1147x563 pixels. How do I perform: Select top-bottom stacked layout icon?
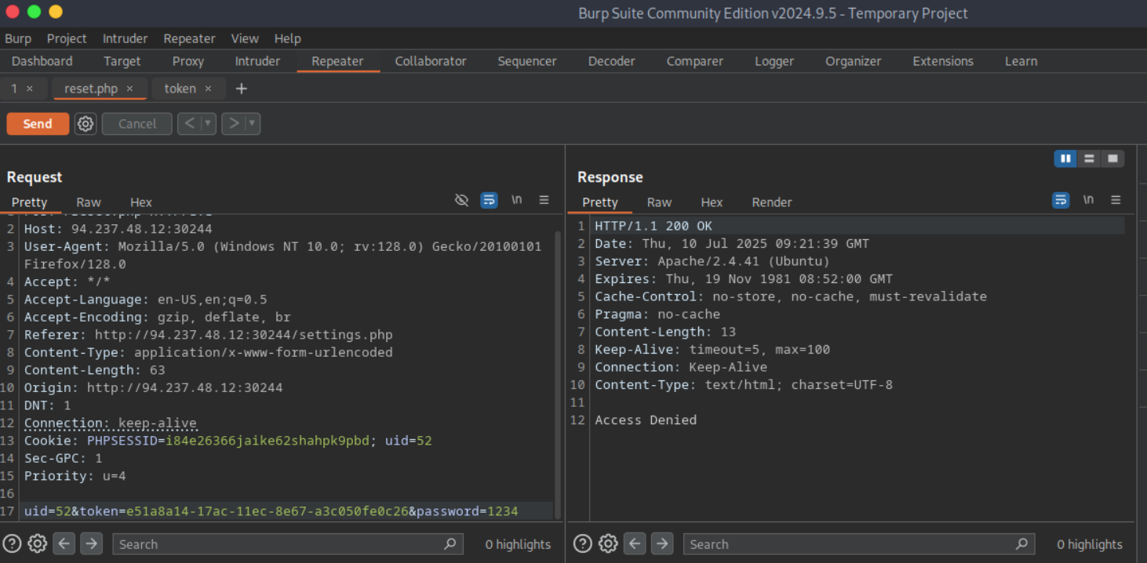click(1089, 158)
